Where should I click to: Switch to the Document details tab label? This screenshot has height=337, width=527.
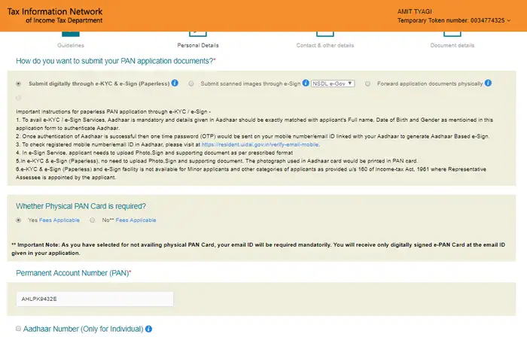pyautogui.click(x=452, y=45)
